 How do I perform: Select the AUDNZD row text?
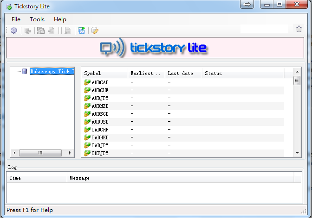[100, 106]
